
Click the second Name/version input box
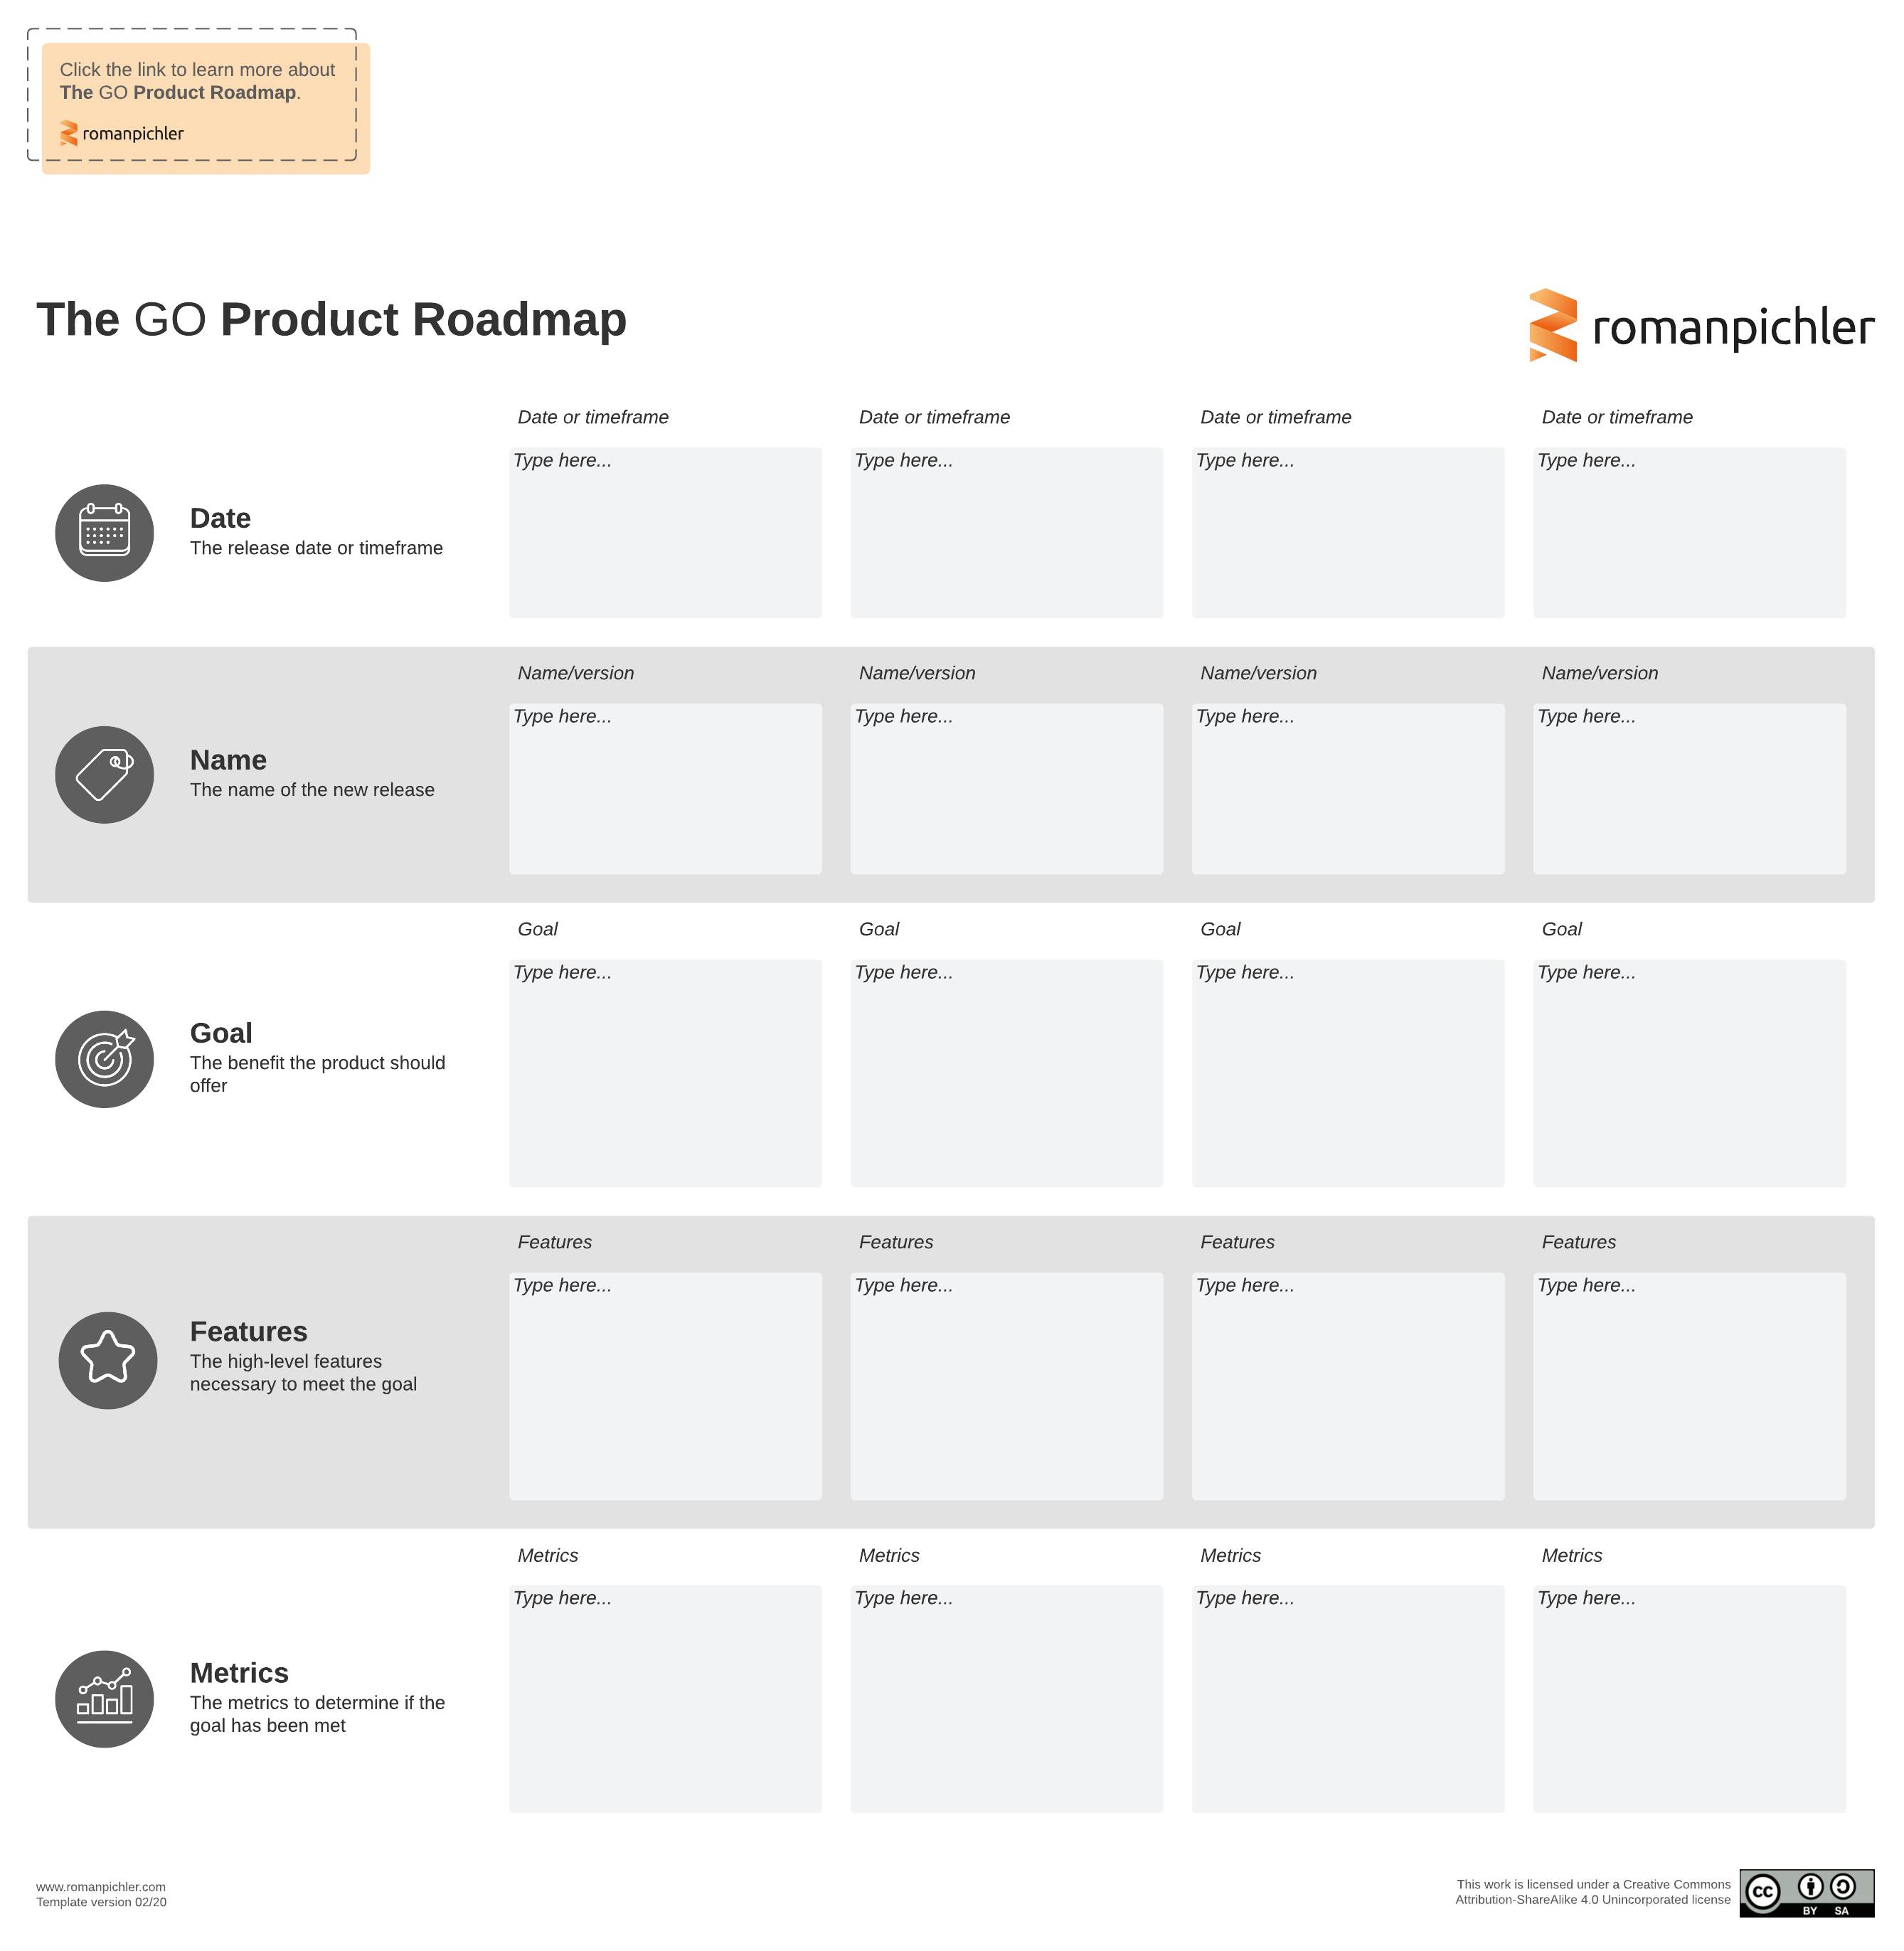click(x=1006, y=789)
